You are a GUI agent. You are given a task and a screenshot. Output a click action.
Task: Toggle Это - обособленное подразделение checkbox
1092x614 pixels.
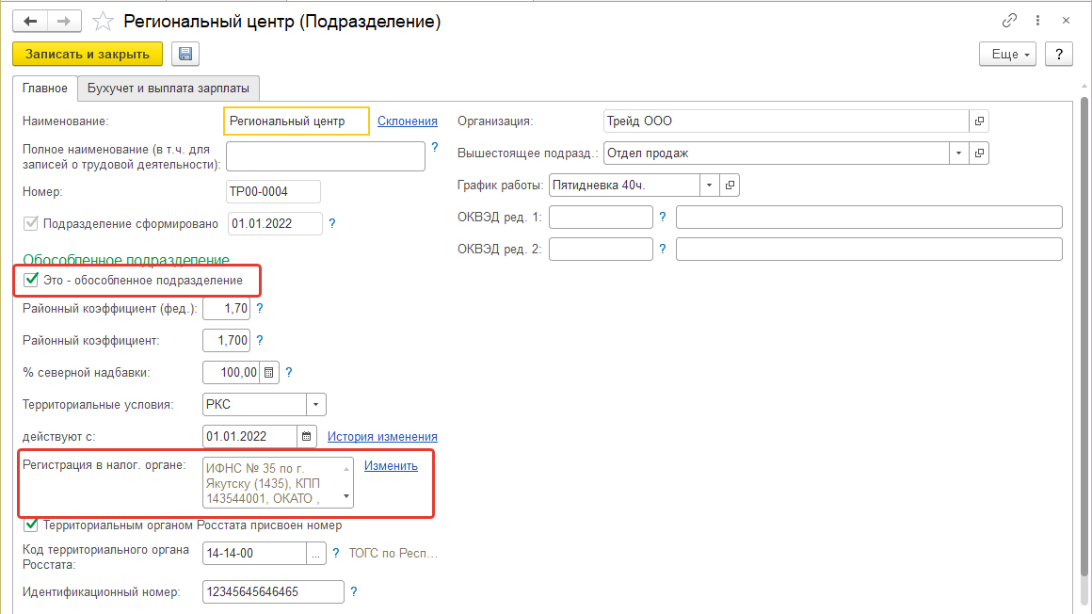tap(31, 280)
